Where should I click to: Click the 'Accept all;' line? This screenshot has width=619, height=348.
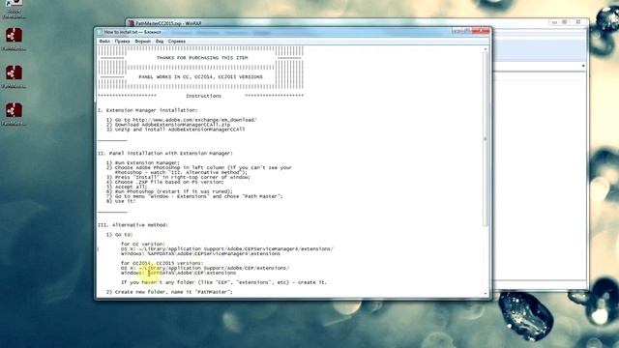[127, 187]
